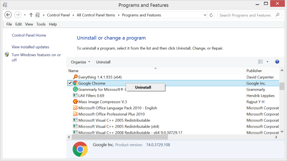Expand chevron before Control Panel breadcrumb
This screenshot has width=287, height=161.
point(43,15)
